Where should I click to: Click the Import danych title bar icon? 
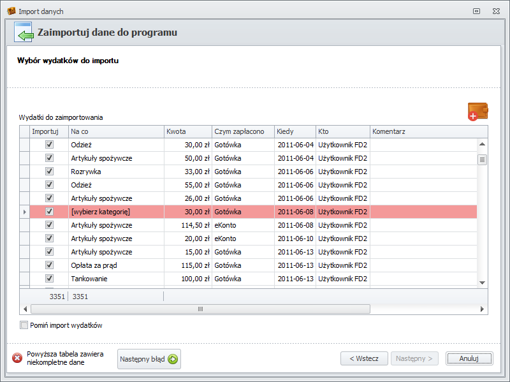[11, 11]
